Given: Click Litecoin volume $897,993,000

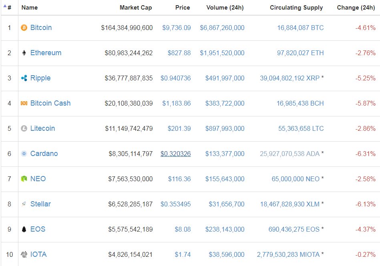Looking at the screenshot, I should pyautogui.click(x=225, y=128).
